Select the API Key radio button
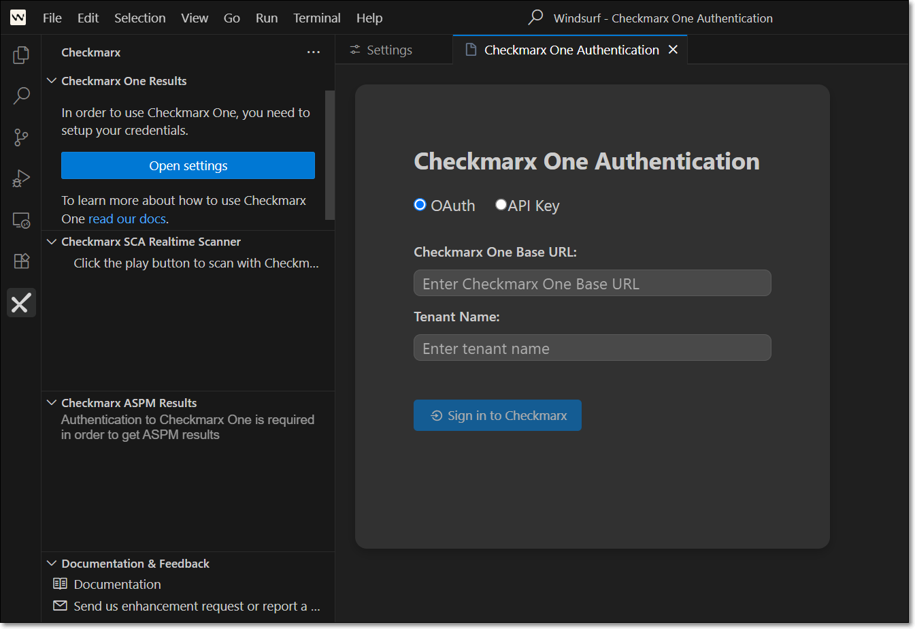 point(501,204)
